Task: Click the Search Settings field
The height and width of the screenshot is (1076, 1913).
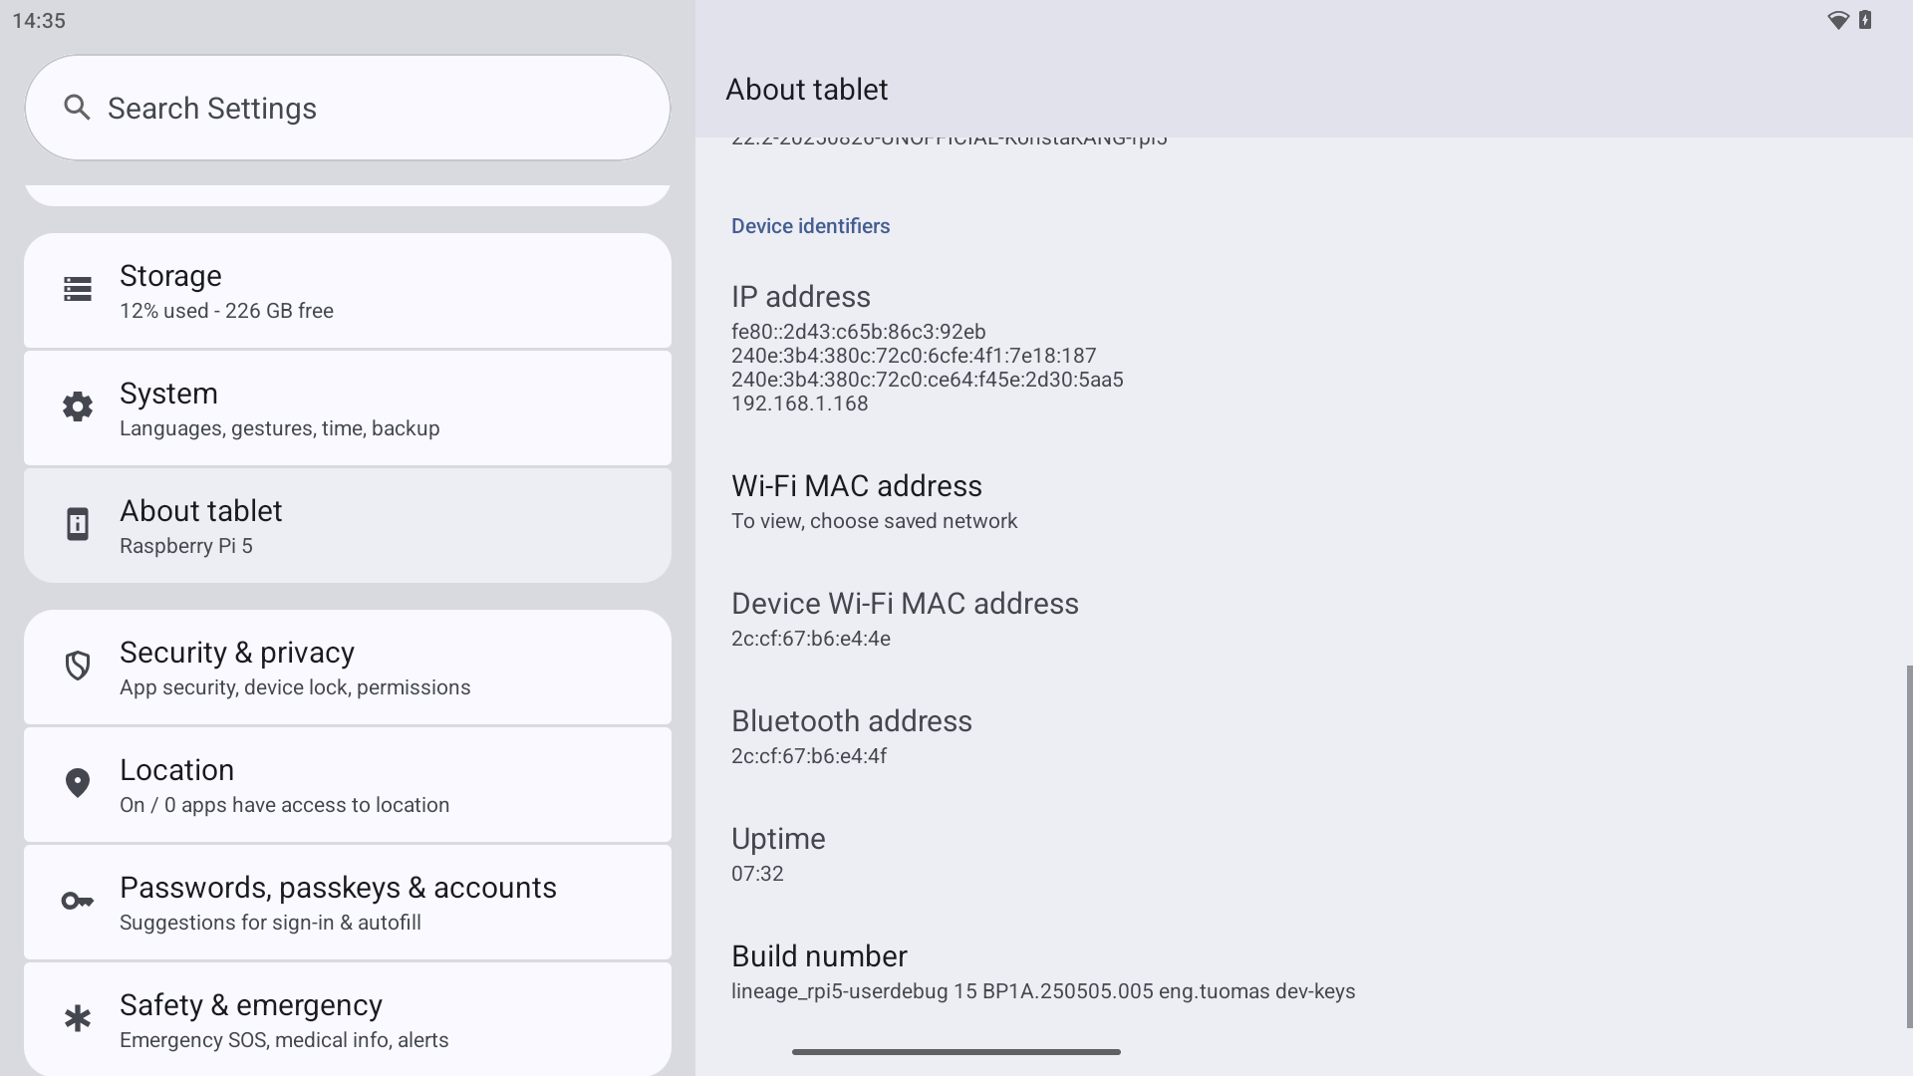Action: tap(347, 107)
